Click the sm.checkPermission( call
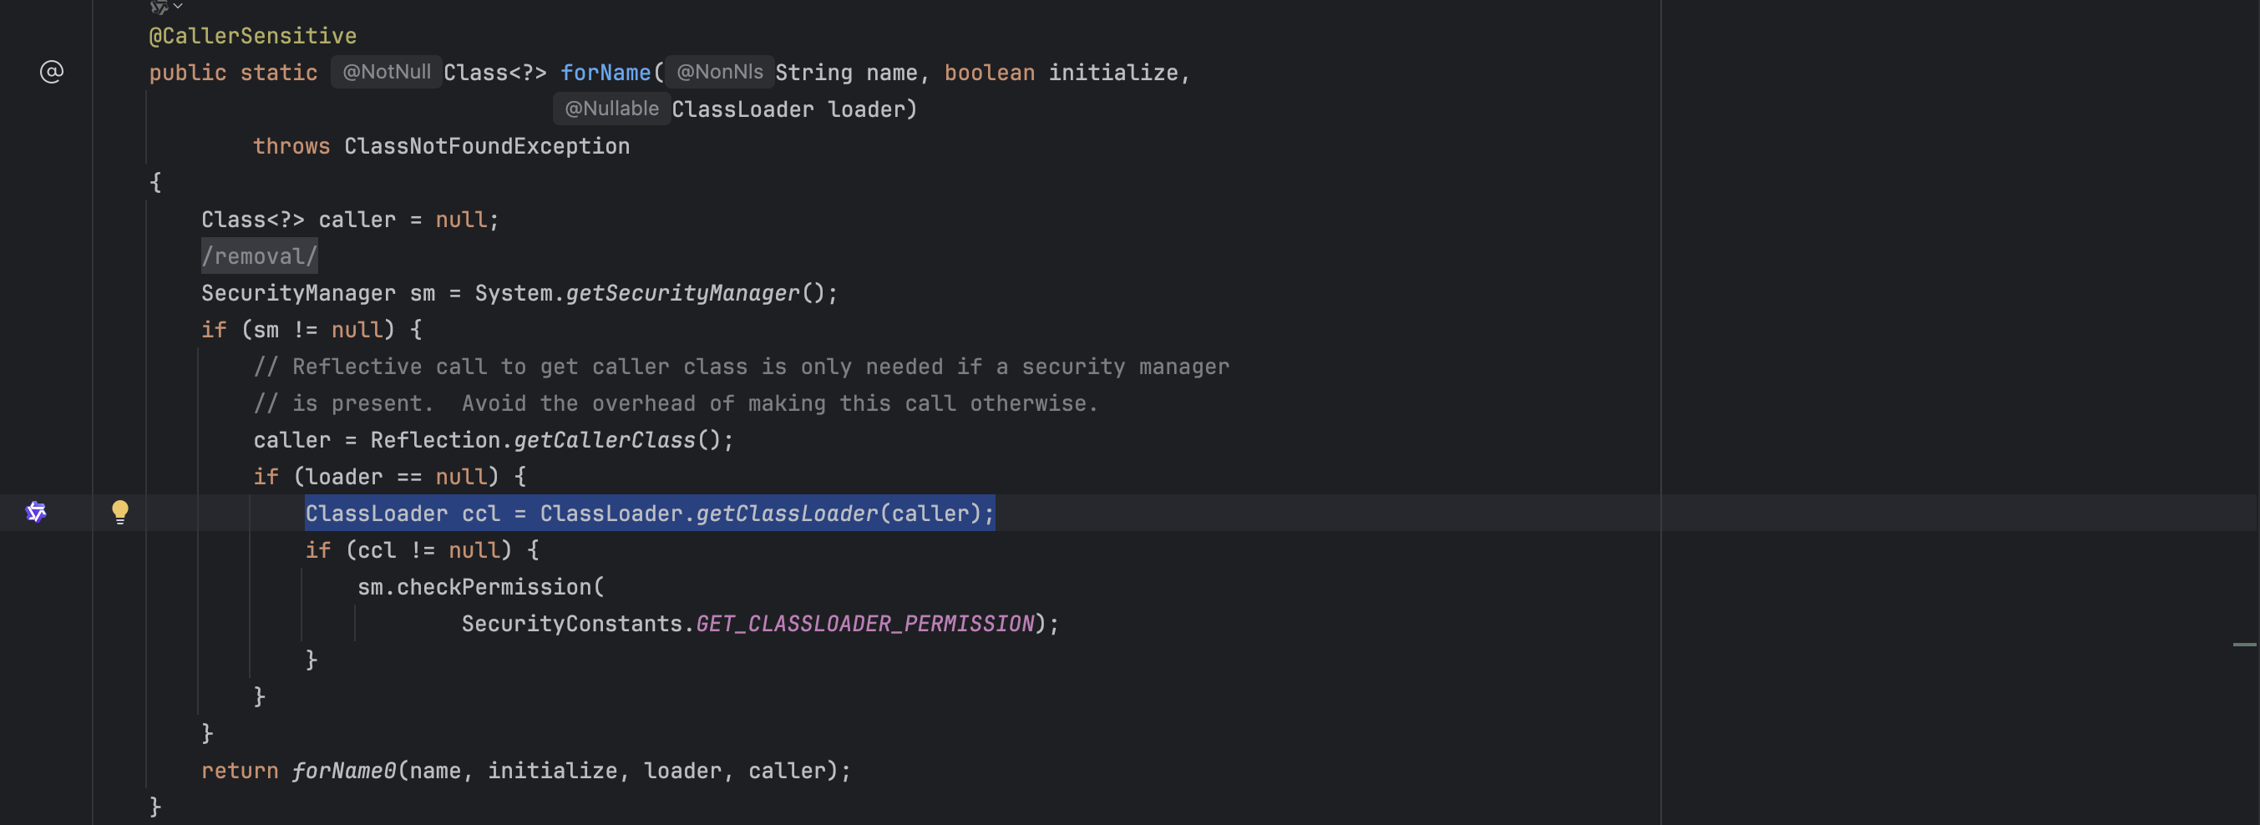This screenshot has height=825, width=2260. [480, 586]
